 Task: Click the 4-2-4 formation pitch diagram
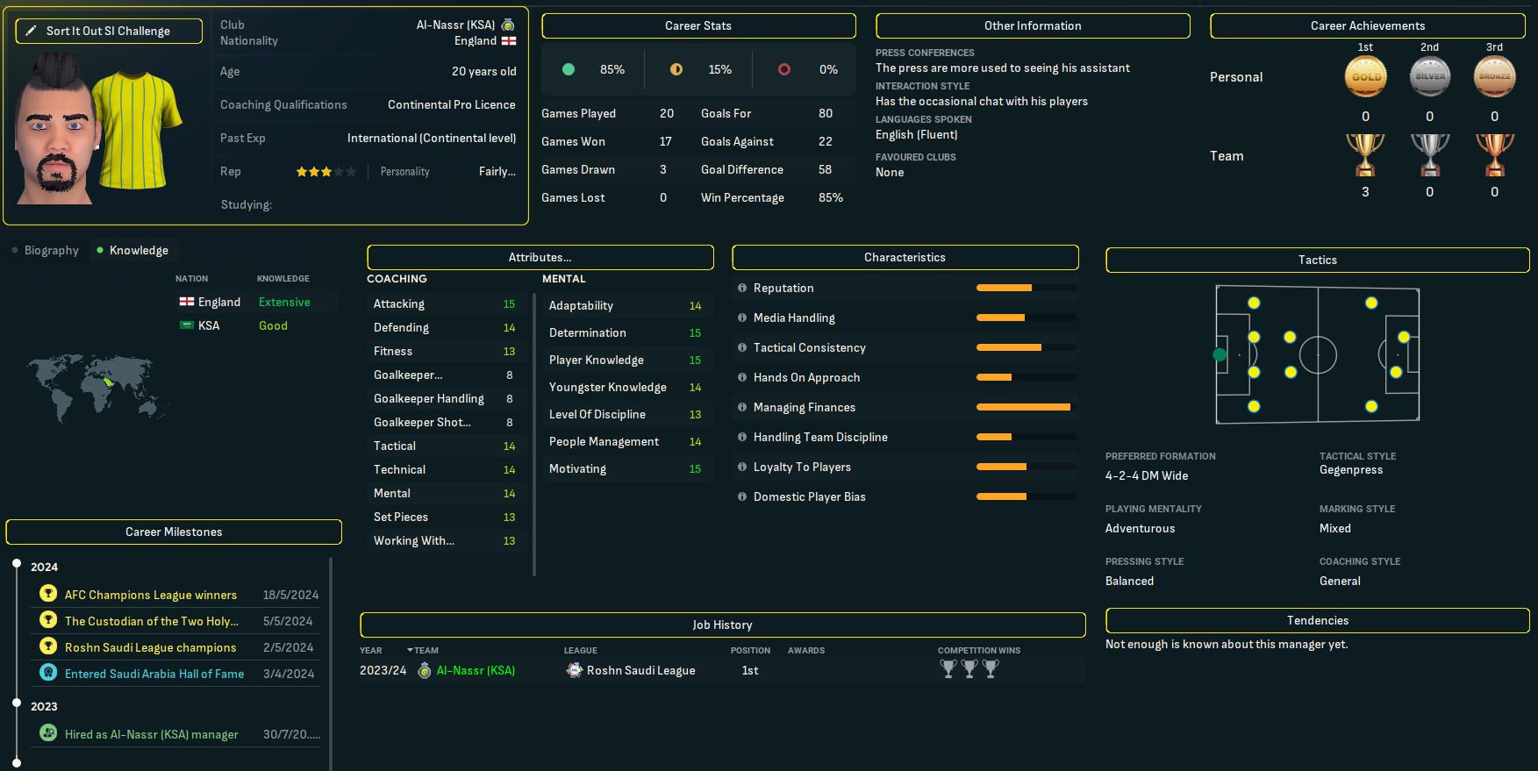coord(1317,354)
